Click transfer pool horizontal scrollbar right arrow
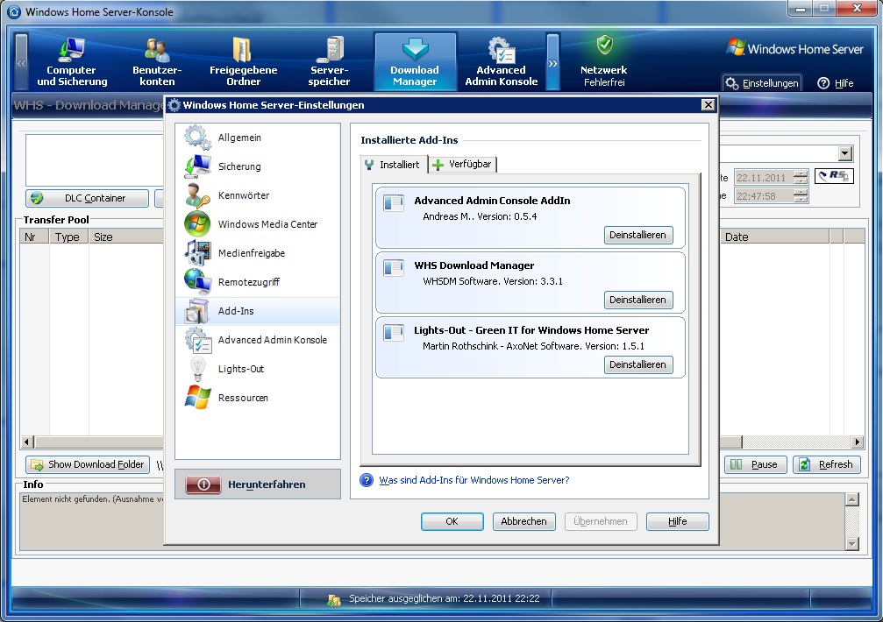The height and width of the screenshot is (622, 883). [858, 442]
